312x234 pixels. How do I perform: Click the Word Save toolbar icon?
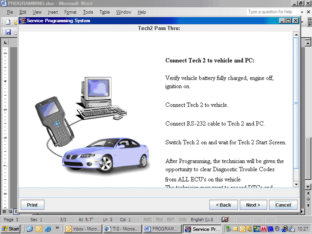(8, 32)
